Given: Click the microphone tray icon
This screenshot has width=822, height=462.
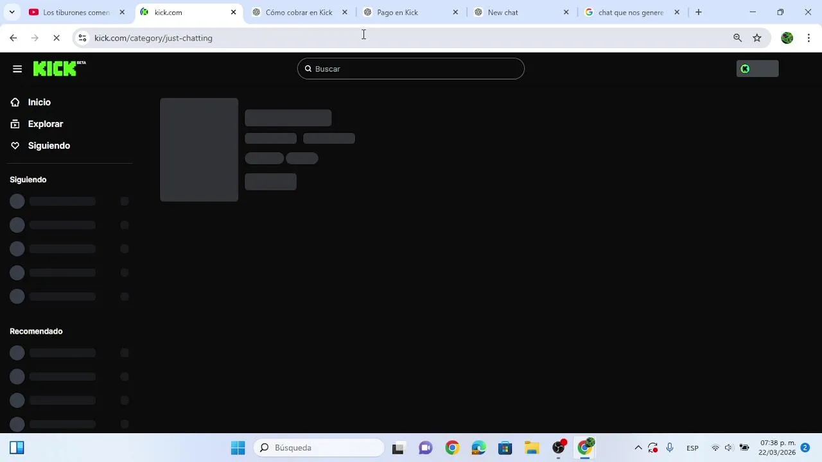Looking at the screenshot, I should pyautogui.click(x=670, y=448).
